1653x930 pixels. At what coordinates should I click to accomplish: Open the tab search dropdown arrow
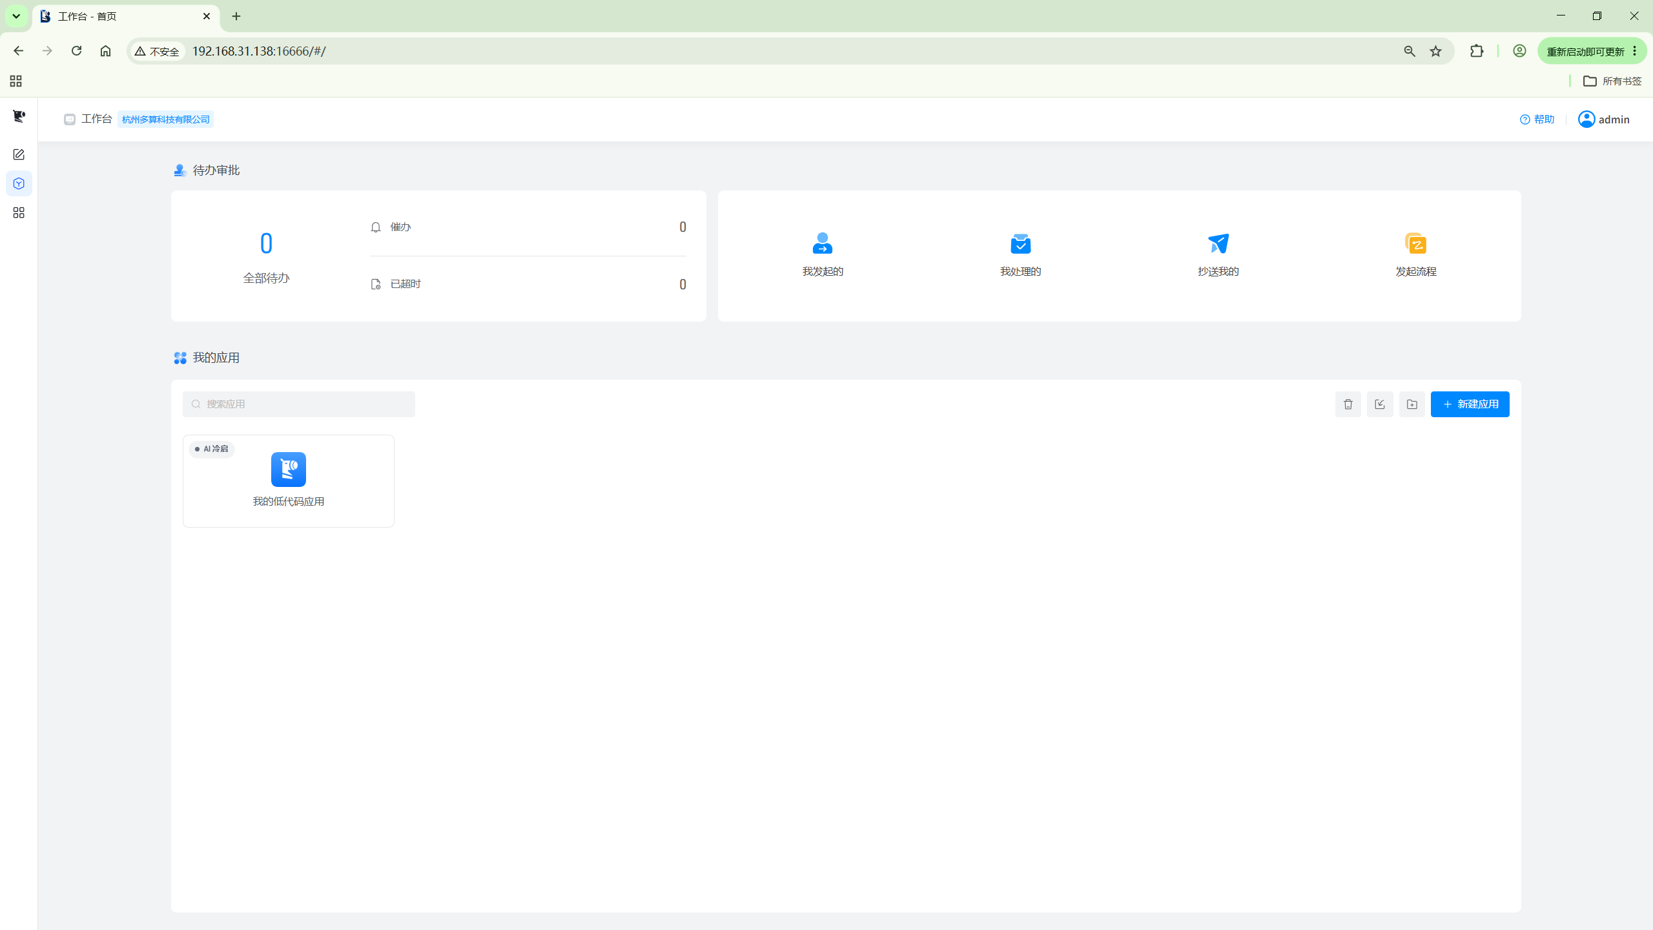point(16,16)
